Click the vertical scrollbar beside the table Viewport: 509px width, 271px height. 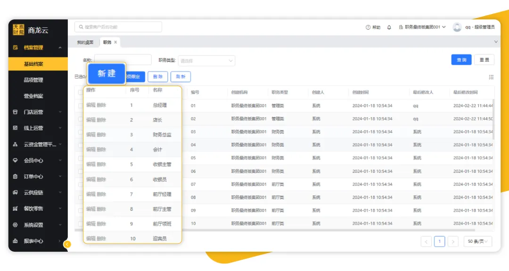[493, 120]
